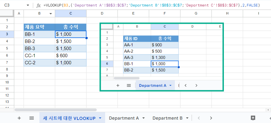The width and height of the screenshot is (271, 123).
Task: Show previous sheet tabs with left arrow
Action: [199, 118]
